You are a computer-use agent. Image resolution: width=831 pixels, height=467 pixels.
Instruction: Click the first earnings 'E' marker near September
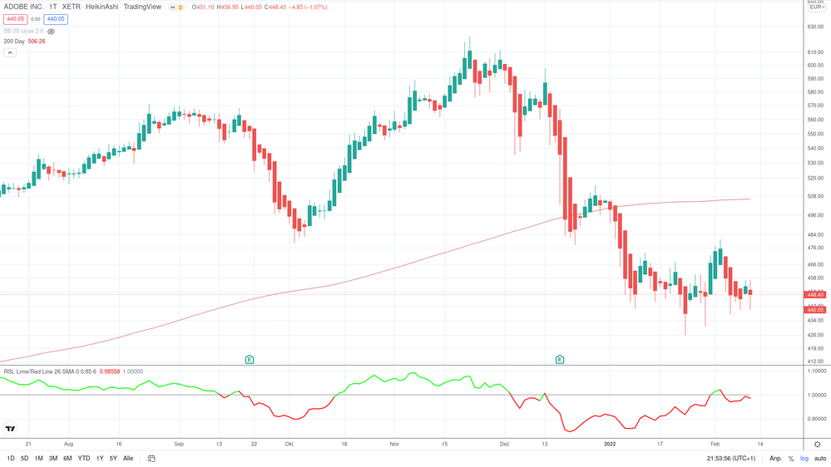pyautogui.click(x=250, y=359)
